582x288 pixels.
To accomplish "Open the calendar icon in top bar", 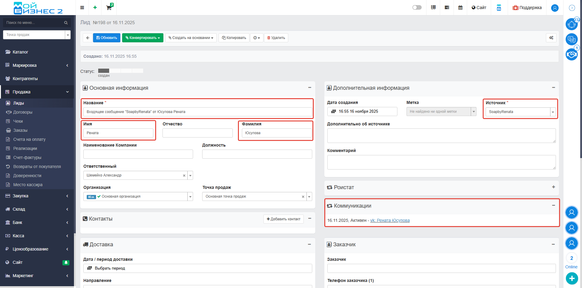I will (460, 8).
